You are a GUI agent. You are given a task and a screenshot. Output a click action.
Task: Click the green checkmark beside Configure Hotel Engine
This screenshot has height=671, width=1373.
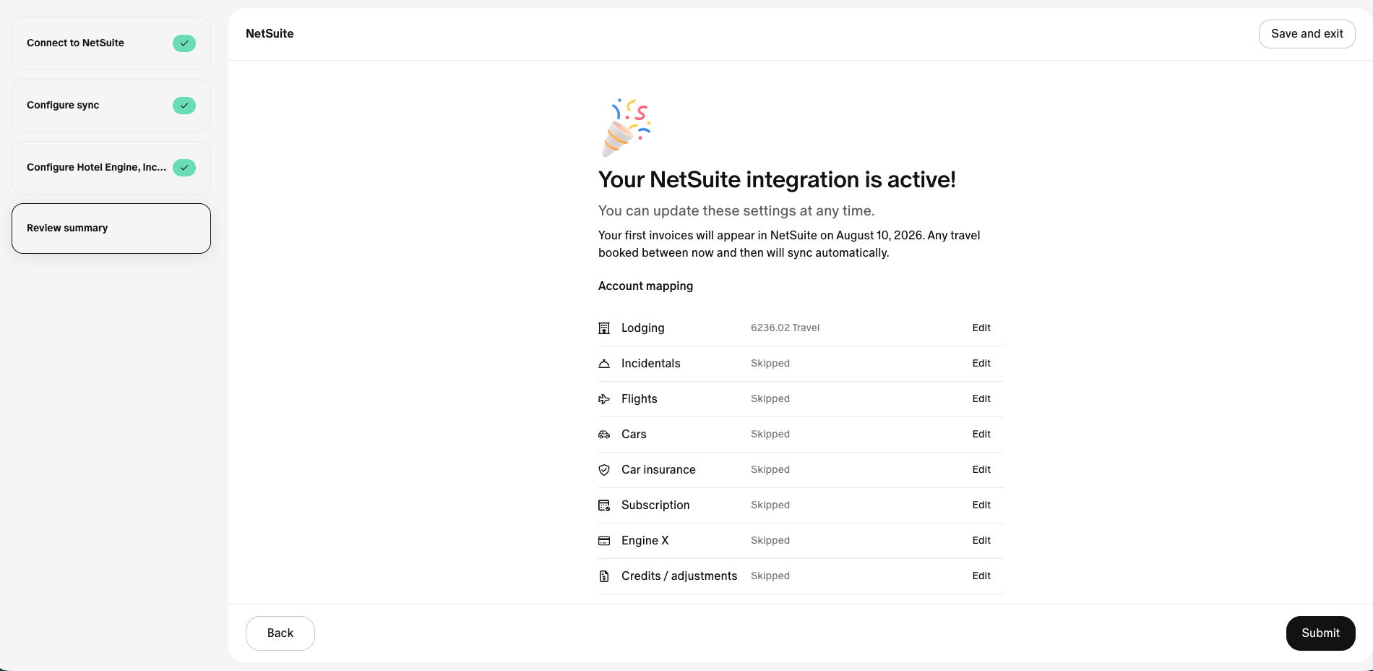click(184, 168)
